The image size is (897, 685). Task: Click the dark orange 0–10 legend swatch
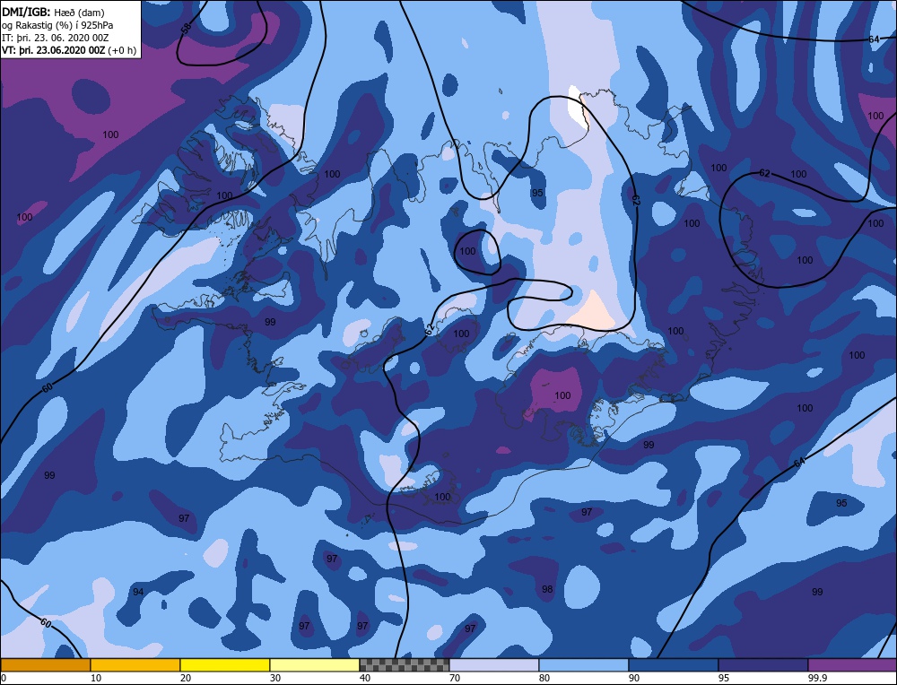(x=45, y=665)
